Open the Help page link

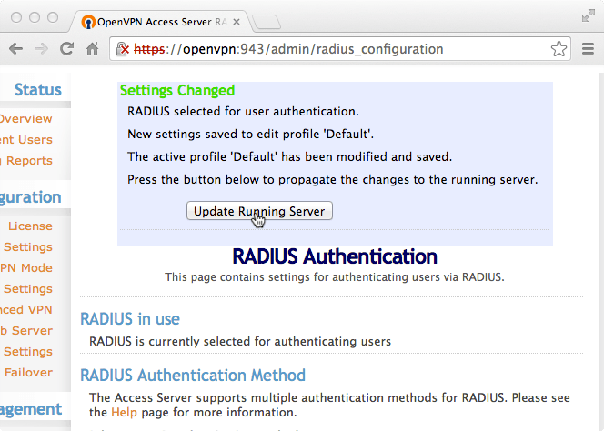click(x=124, y=412)
